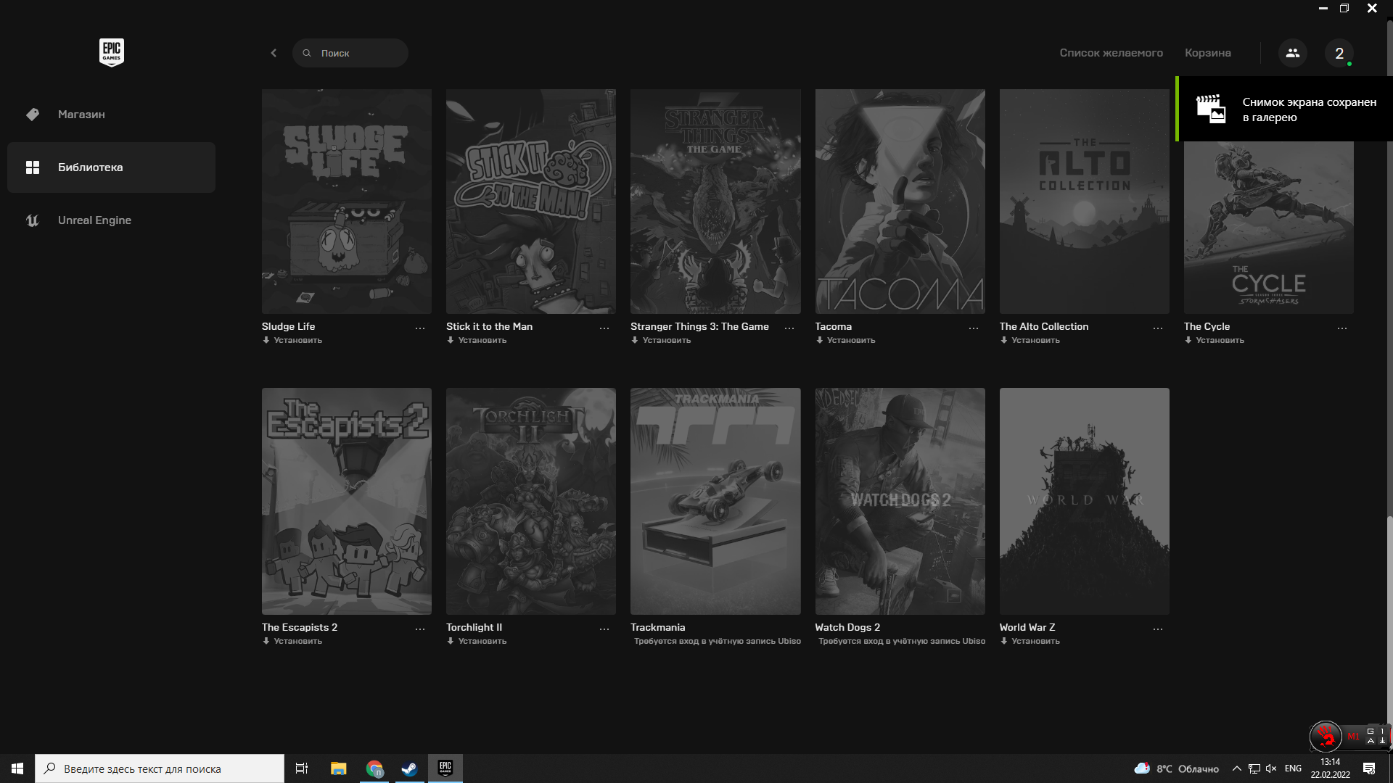Open the screenshot saved notification
The image size is (1393, 783).
(x=1284, y=109)
